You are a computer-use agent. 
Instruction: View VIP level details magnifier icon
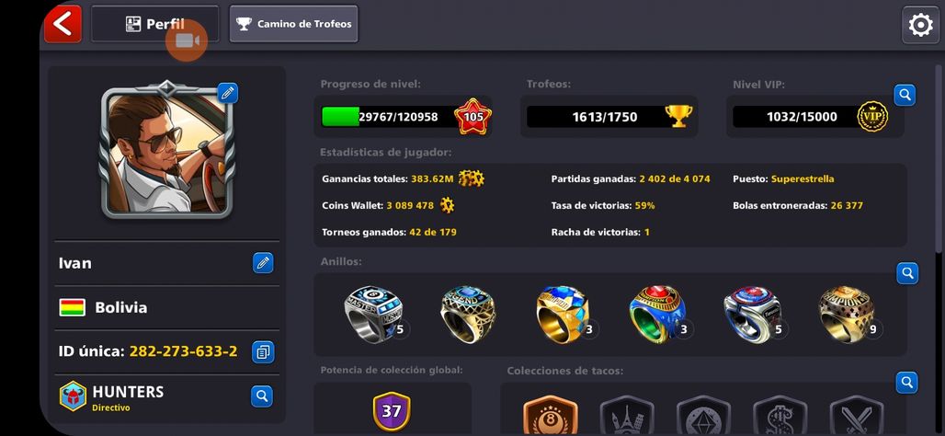tap(905, 95)
